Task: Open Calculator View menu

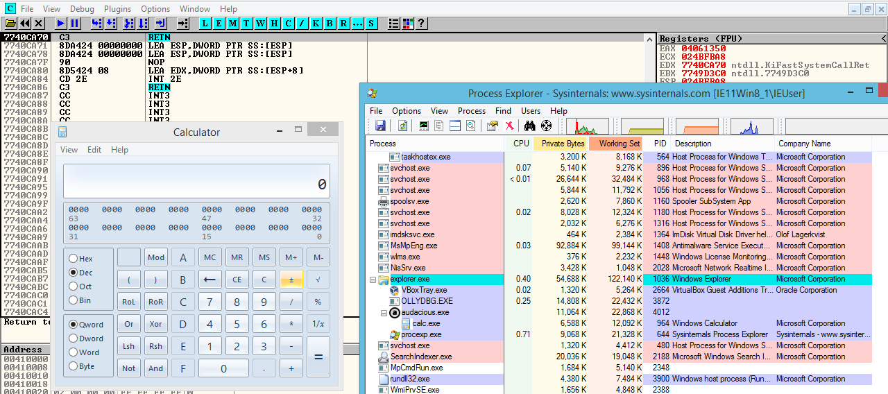Action: click(69, 150)
